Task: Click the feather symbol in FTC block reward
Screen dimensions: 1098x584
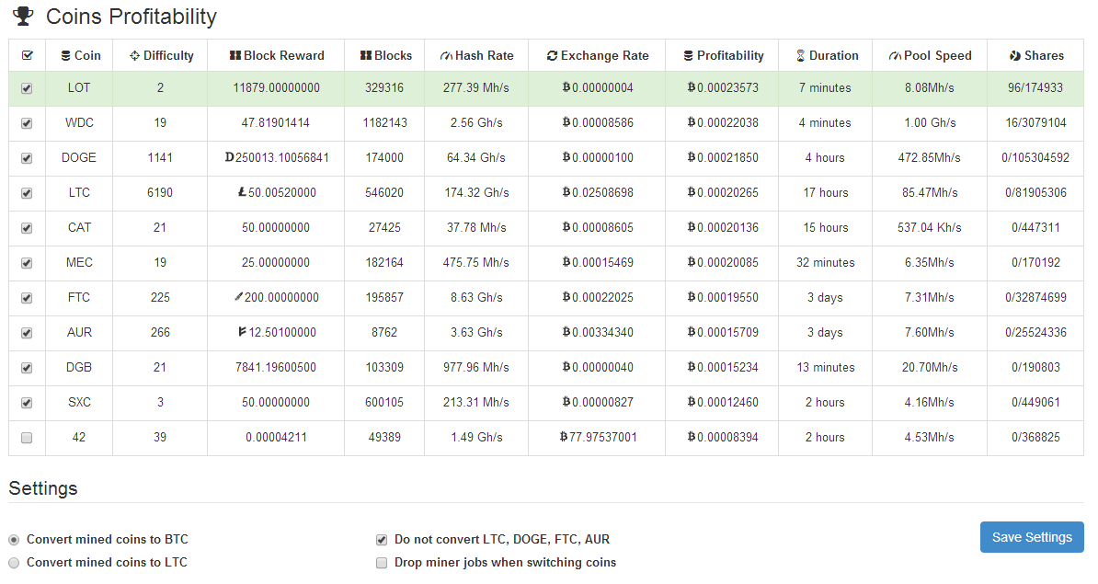Action: (x=238, y=297)
